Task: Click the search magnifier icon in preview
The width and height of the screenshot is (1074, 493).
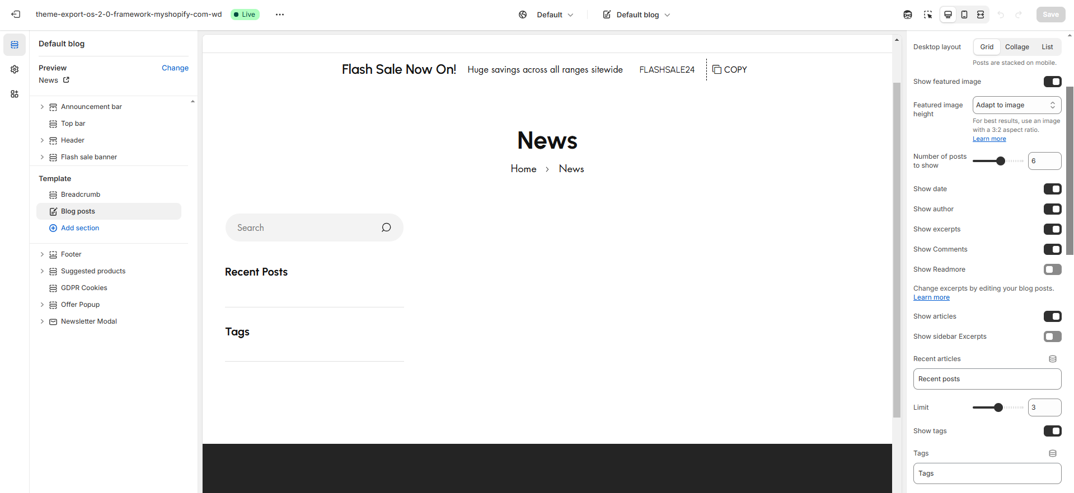Action: point(386,227)
